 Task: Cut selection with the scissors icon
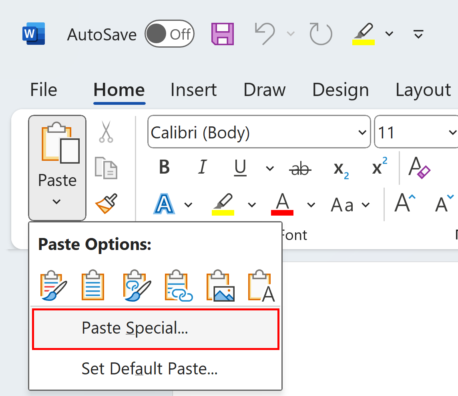coord(106,132)
